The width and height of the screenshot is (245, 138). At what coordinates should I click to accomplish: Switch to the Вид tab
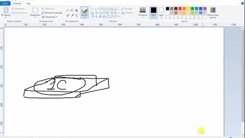coord(28,3)
